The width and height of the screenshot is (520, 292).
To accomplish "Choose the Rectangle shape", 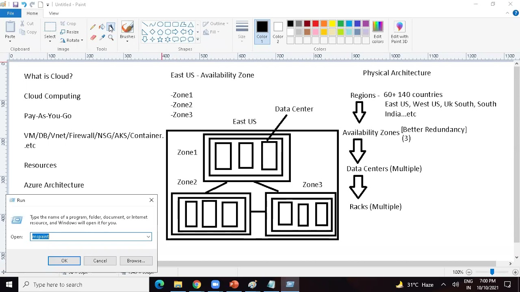I will 168,24.
